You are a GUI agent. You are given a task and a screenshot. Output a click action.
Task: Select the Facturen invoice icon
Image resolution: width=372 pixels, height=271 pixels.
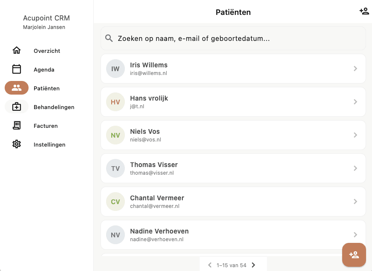[x=16, y=125]
